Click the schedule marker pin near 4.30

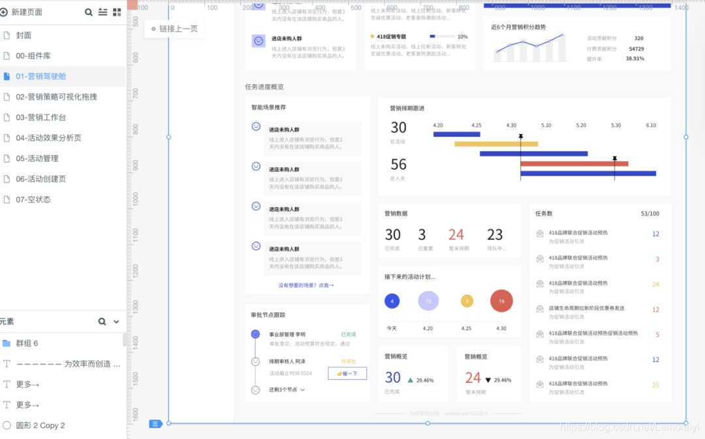tap(521, 136)
